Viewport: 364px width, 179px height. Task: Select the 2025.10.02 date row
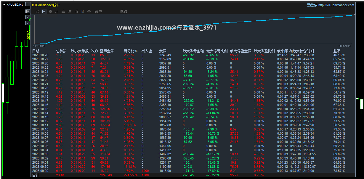pyautogui.click(x=40, y=159)
